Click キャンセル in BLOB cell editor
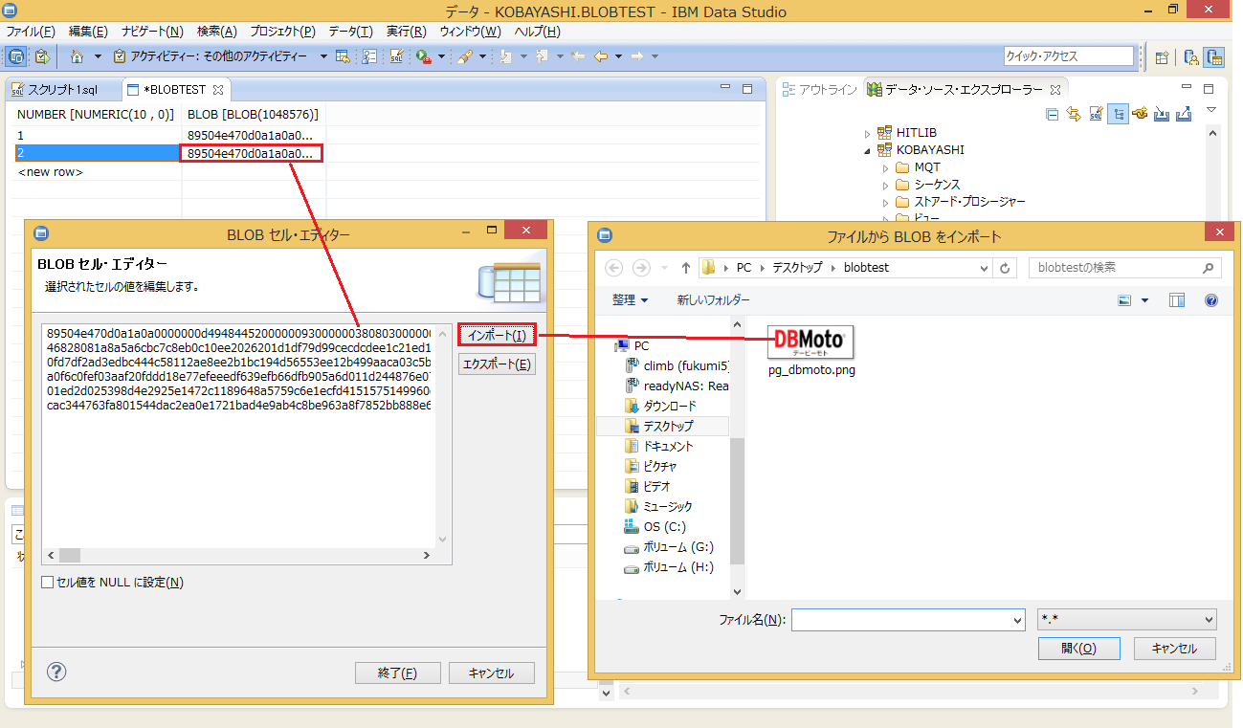The height and width of the screenshot is (728, 1243). click(x=491, y=673)
